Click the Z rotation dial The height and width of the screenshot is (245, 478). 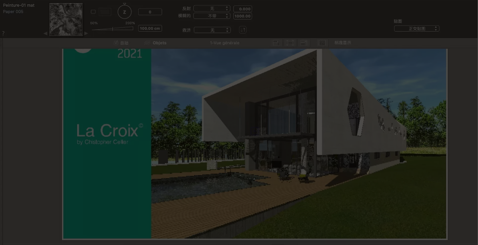pos(125,12)
